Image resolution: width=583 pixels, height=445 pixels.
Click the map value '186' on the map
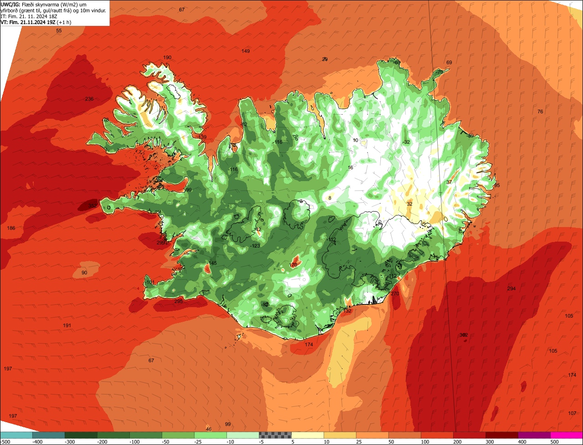coord(11,228)
